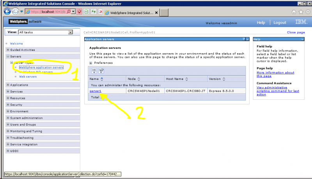Open the server1 link

coord(95,91)
